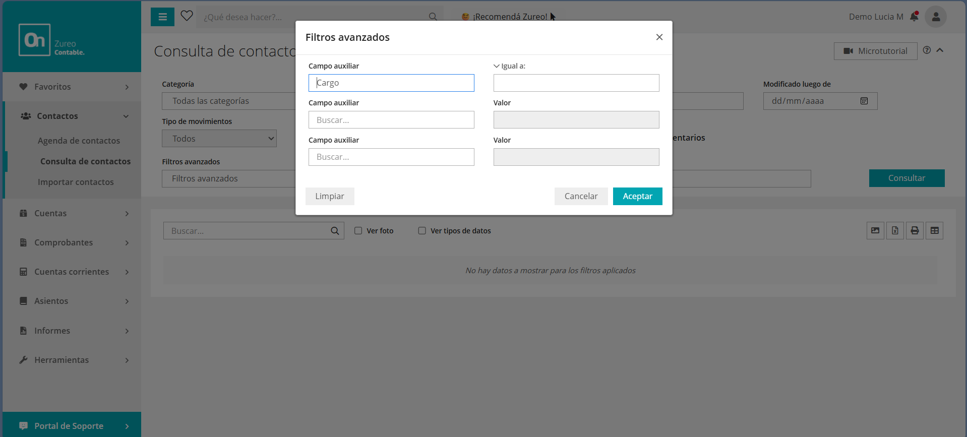Click the print icon in results toolbar

point(915,231)
